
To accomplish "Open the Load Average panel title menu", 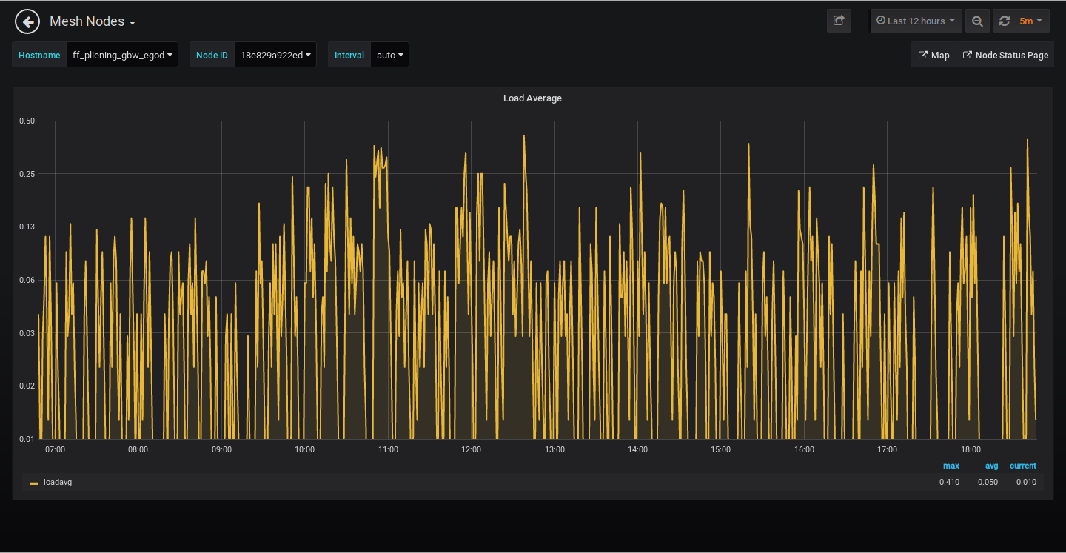I will 532,98.
